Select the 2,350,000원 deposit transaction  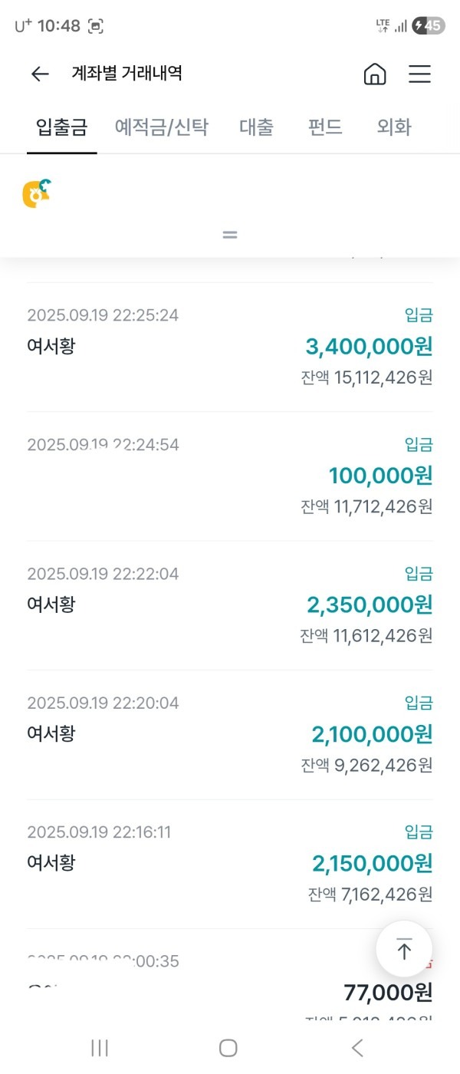(230, 605)
